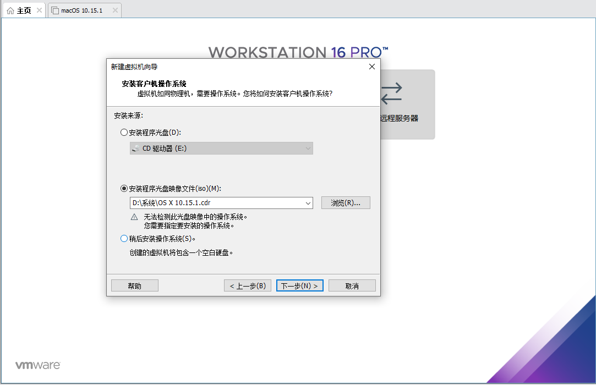Expand the ISO path combo box arrow
Viewport: 596px width, 385px height.
[308, 203]
